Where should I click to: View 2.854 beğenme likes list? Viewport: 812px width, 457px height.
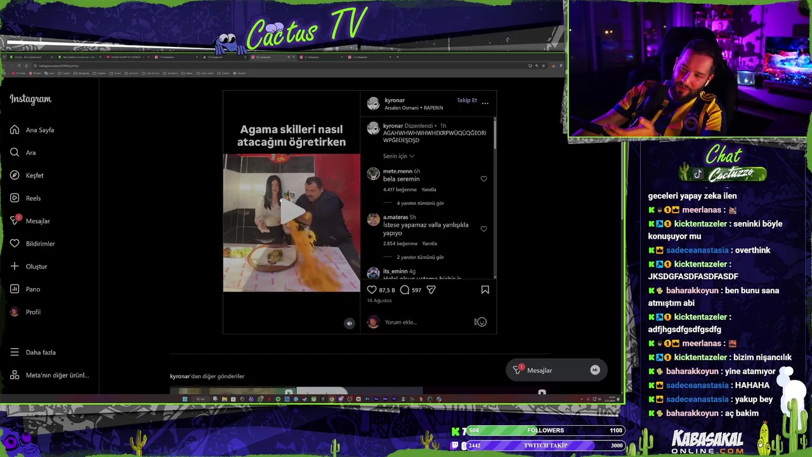(400, 244)
